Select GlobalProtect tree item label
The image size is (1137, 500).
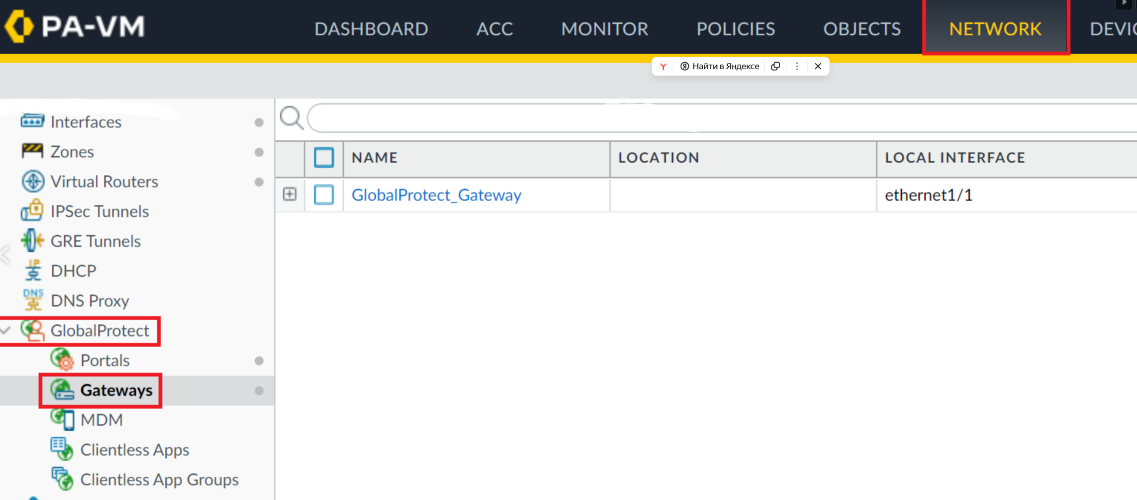pyautogui.click(x=100, y=331)
